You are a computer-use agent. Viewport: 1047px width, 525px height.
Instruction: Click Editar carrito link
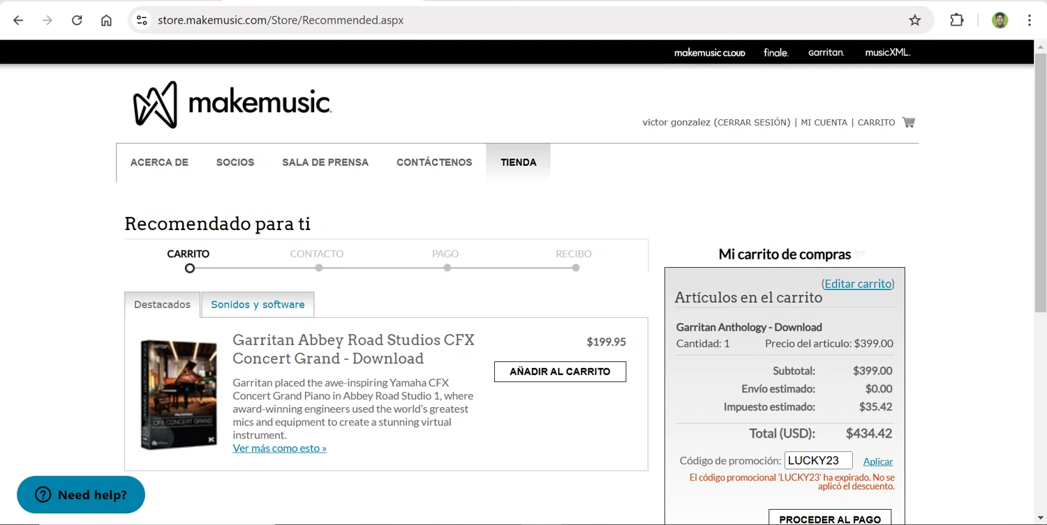[858, 284]
